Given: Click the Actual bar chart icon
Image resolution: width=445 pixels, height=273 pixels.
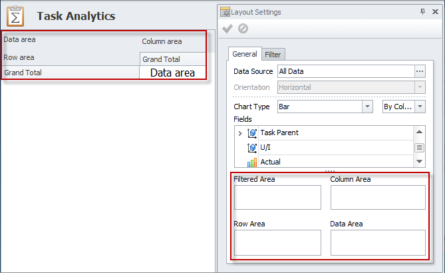Looking at the screenshot, I should 252,162.
